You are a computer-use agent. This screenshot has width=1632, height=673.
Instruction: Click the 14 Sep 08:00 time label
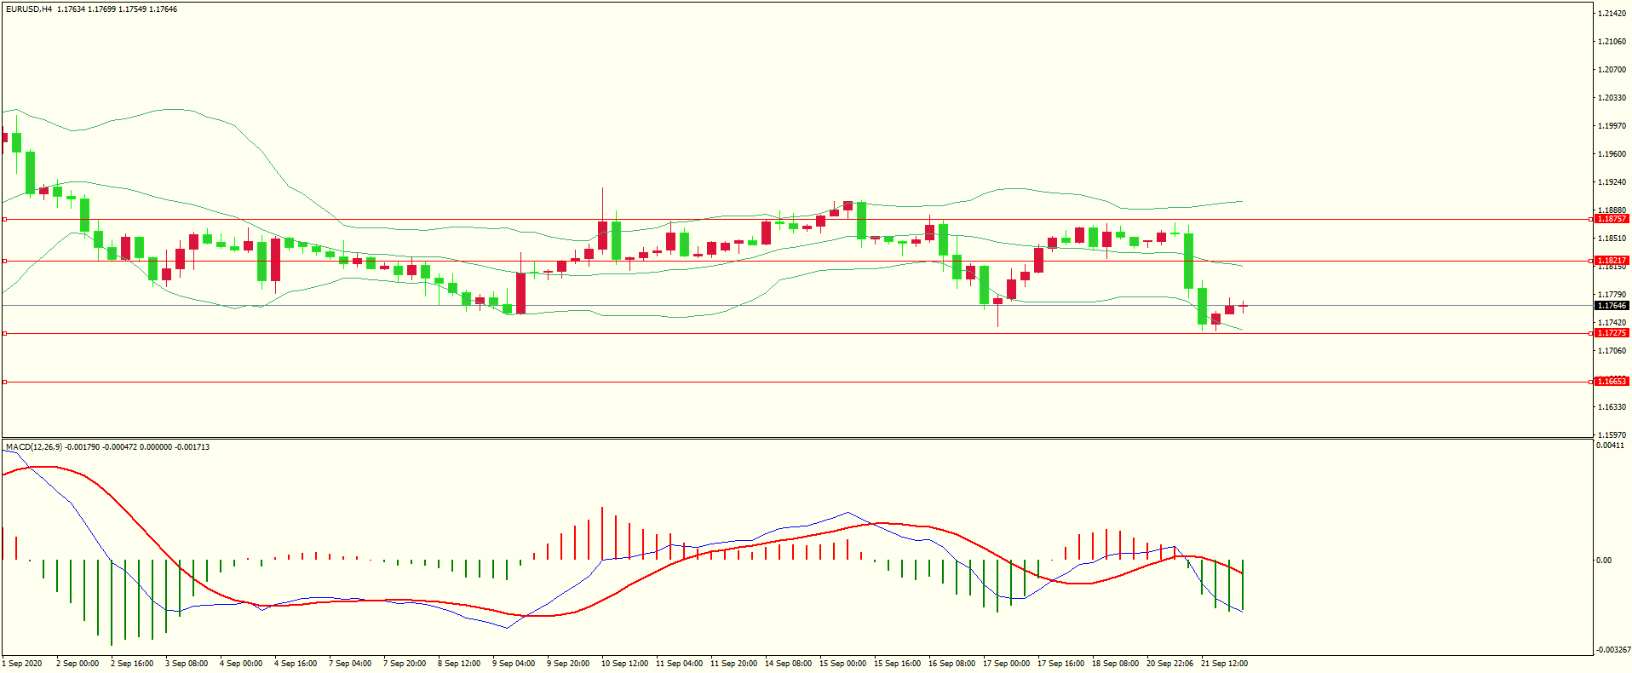[788, 664]
